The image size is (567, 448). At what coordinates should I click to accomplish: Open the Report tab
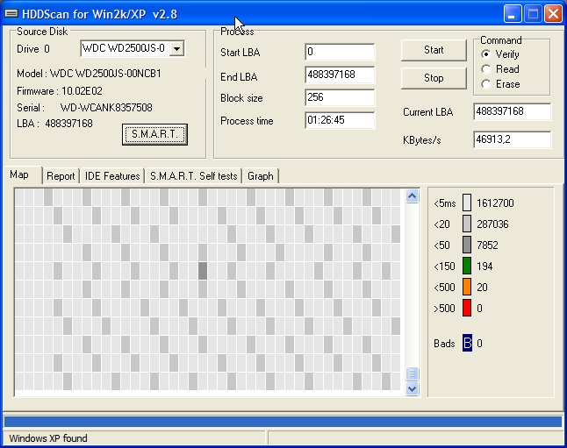(61, 176)
